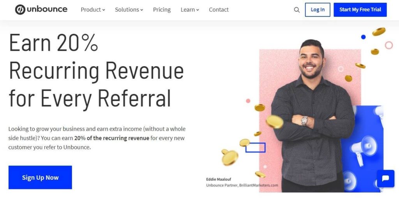
Task: Click the unbounce wordmark text
Action: (47, 9)
